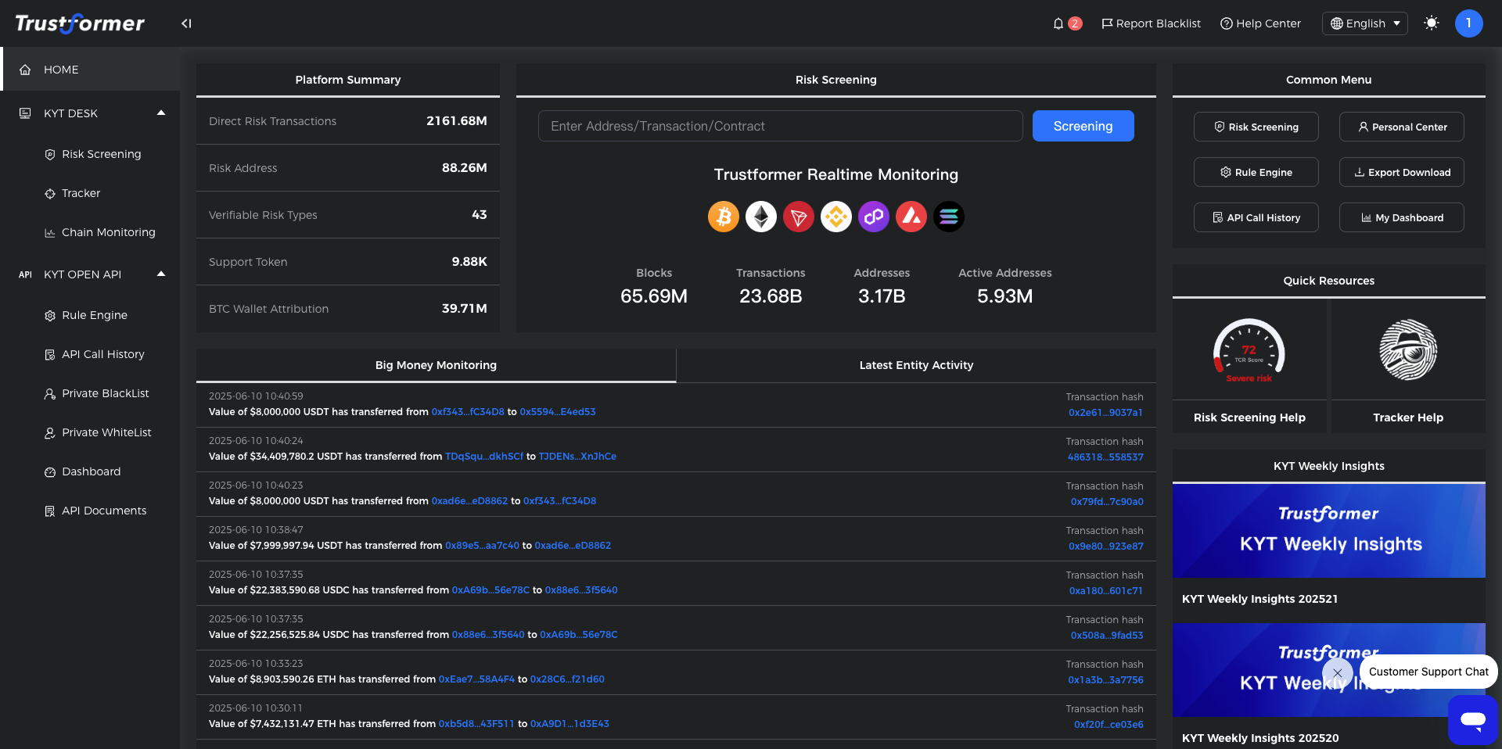Collapse the KYT DESK section
The height and width of the screenshot is (749, 1502).
(161, 113)
